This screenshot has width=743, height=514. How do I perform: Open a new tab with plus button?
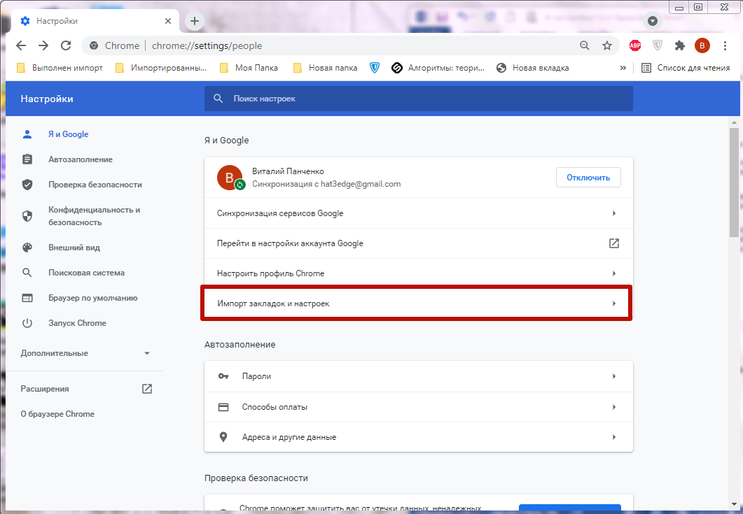[x=195, y=21]
